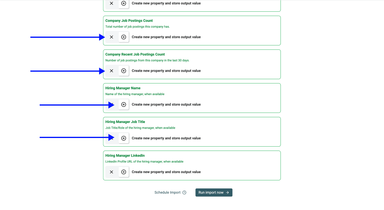
Task: Expand Create new property for Company Job Postings Count
Action: pyautogui.click(x=166, y=37)
